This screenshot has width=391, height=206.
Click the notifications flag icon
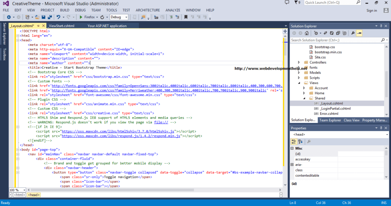click(x=296, y=3)
